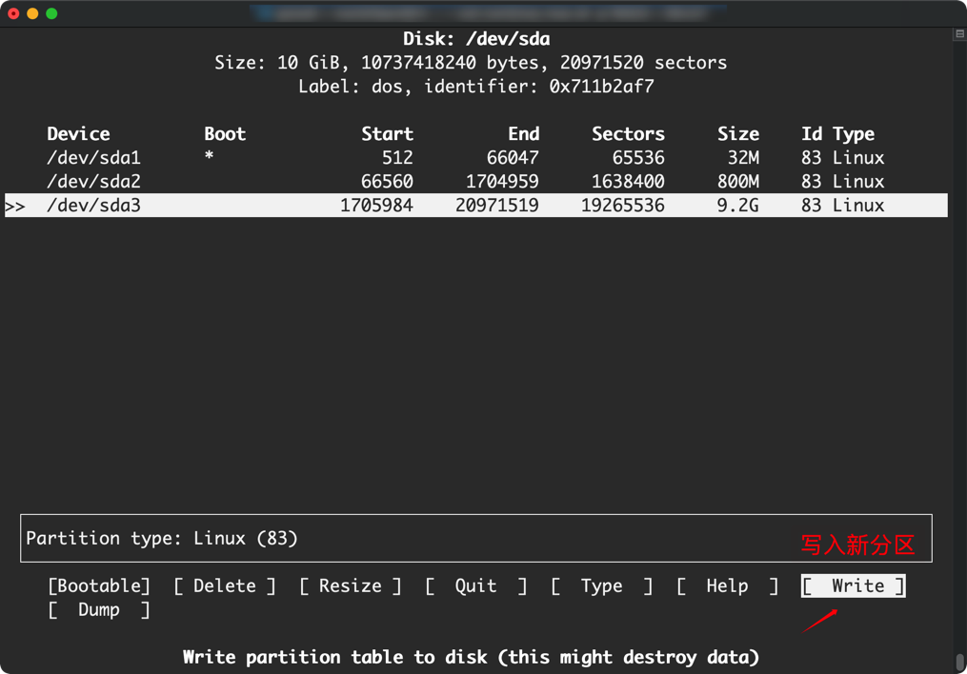Click the Partition type info box

click(475, 539)
